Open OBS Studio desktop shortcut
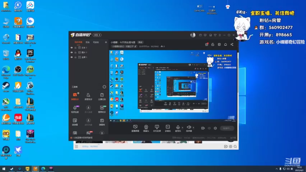Viewport: 306px width, 172px height. tap(18, 71)
